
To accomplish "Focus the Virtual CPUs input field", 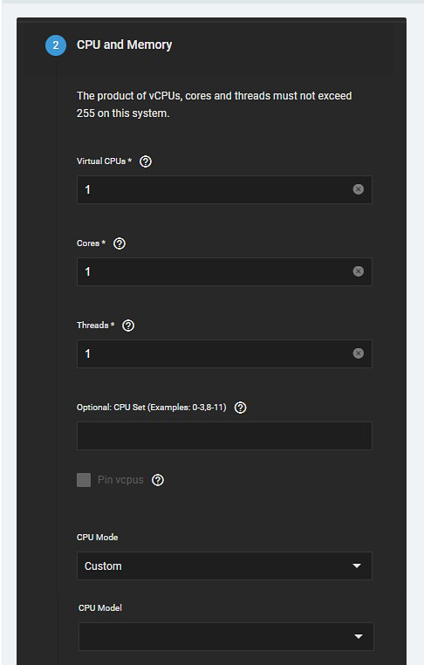I will click(224, 189).
